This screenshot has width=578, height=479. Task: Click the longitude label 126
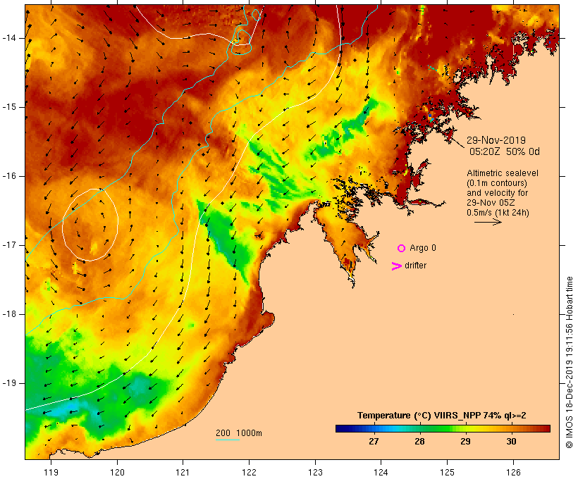(x=513, y=472)
